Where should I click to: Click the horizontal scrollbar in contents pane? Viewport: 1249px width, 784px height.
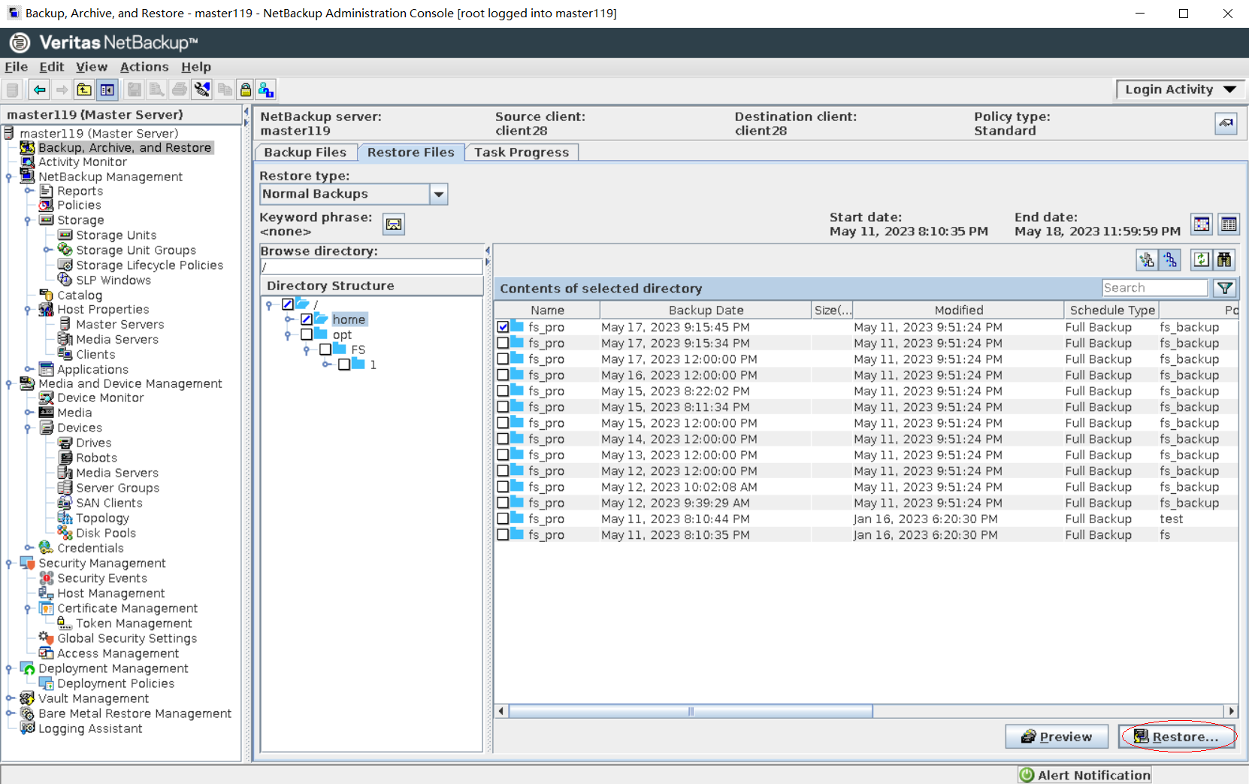pos(690,711)
